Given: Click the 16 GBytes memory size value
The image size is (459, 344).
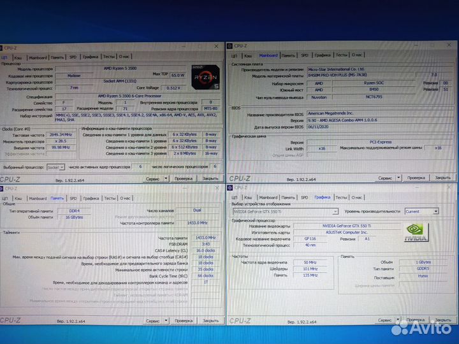Looking at the screenshot, I should pos(75,217).
